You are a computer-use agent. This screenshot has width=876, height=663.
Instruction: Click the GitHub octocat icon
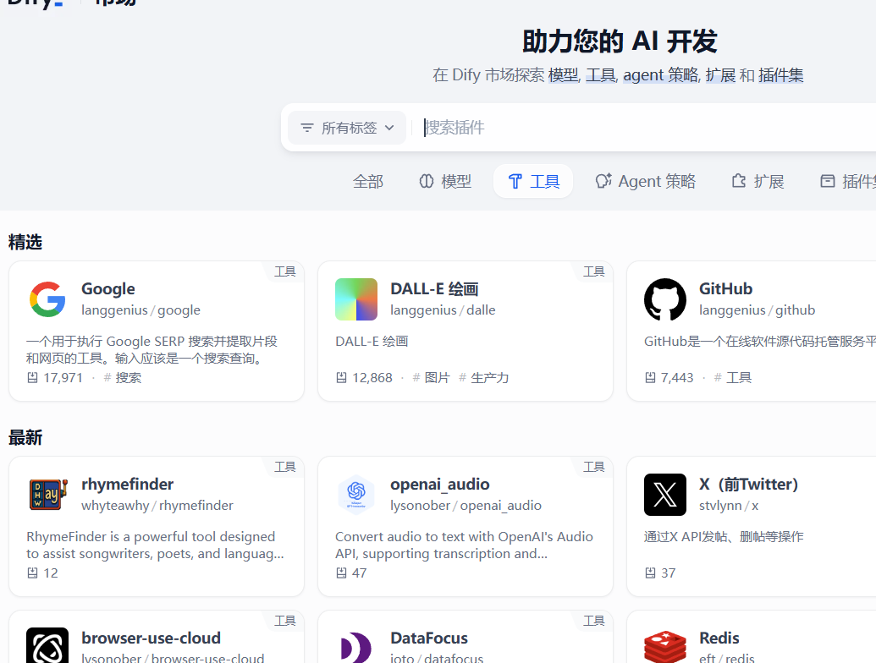664,299
